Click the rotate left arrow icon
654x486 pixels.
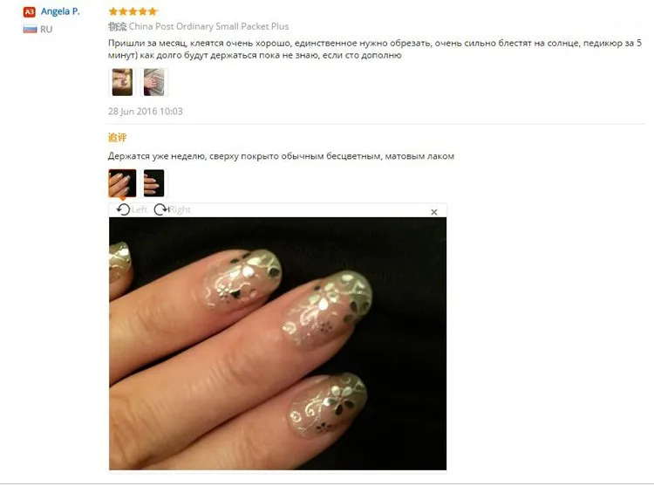click(123, 209)
